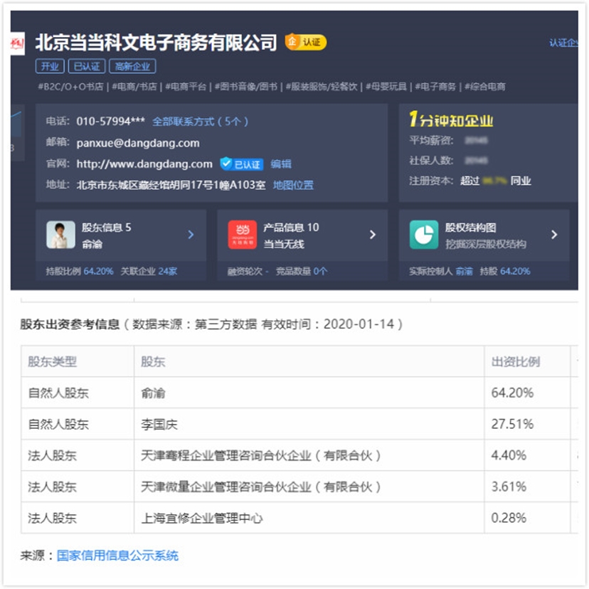
Task: Click the 64.20% cell in the table
Action: (x=527, y=393)
